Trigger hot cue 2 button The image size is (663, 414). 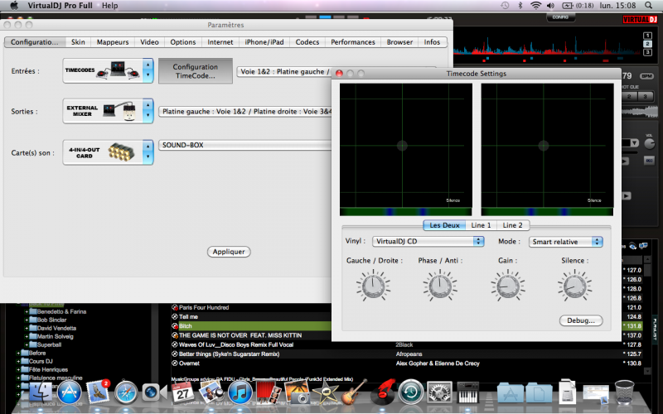(629, 96)
